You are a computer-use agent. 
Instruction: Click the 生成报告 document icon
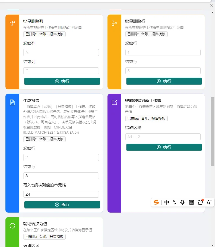coord(12,102)
